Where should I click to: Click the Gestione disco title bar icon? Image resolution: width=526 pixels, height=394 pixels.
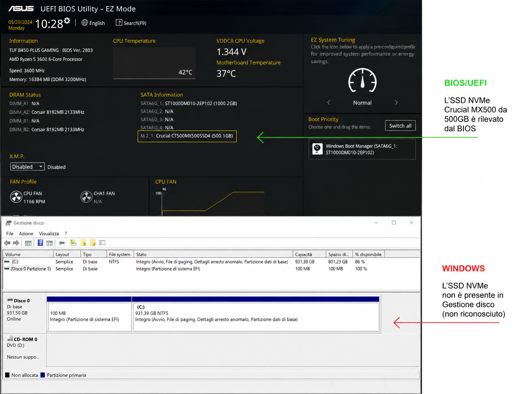pos(9,223)
